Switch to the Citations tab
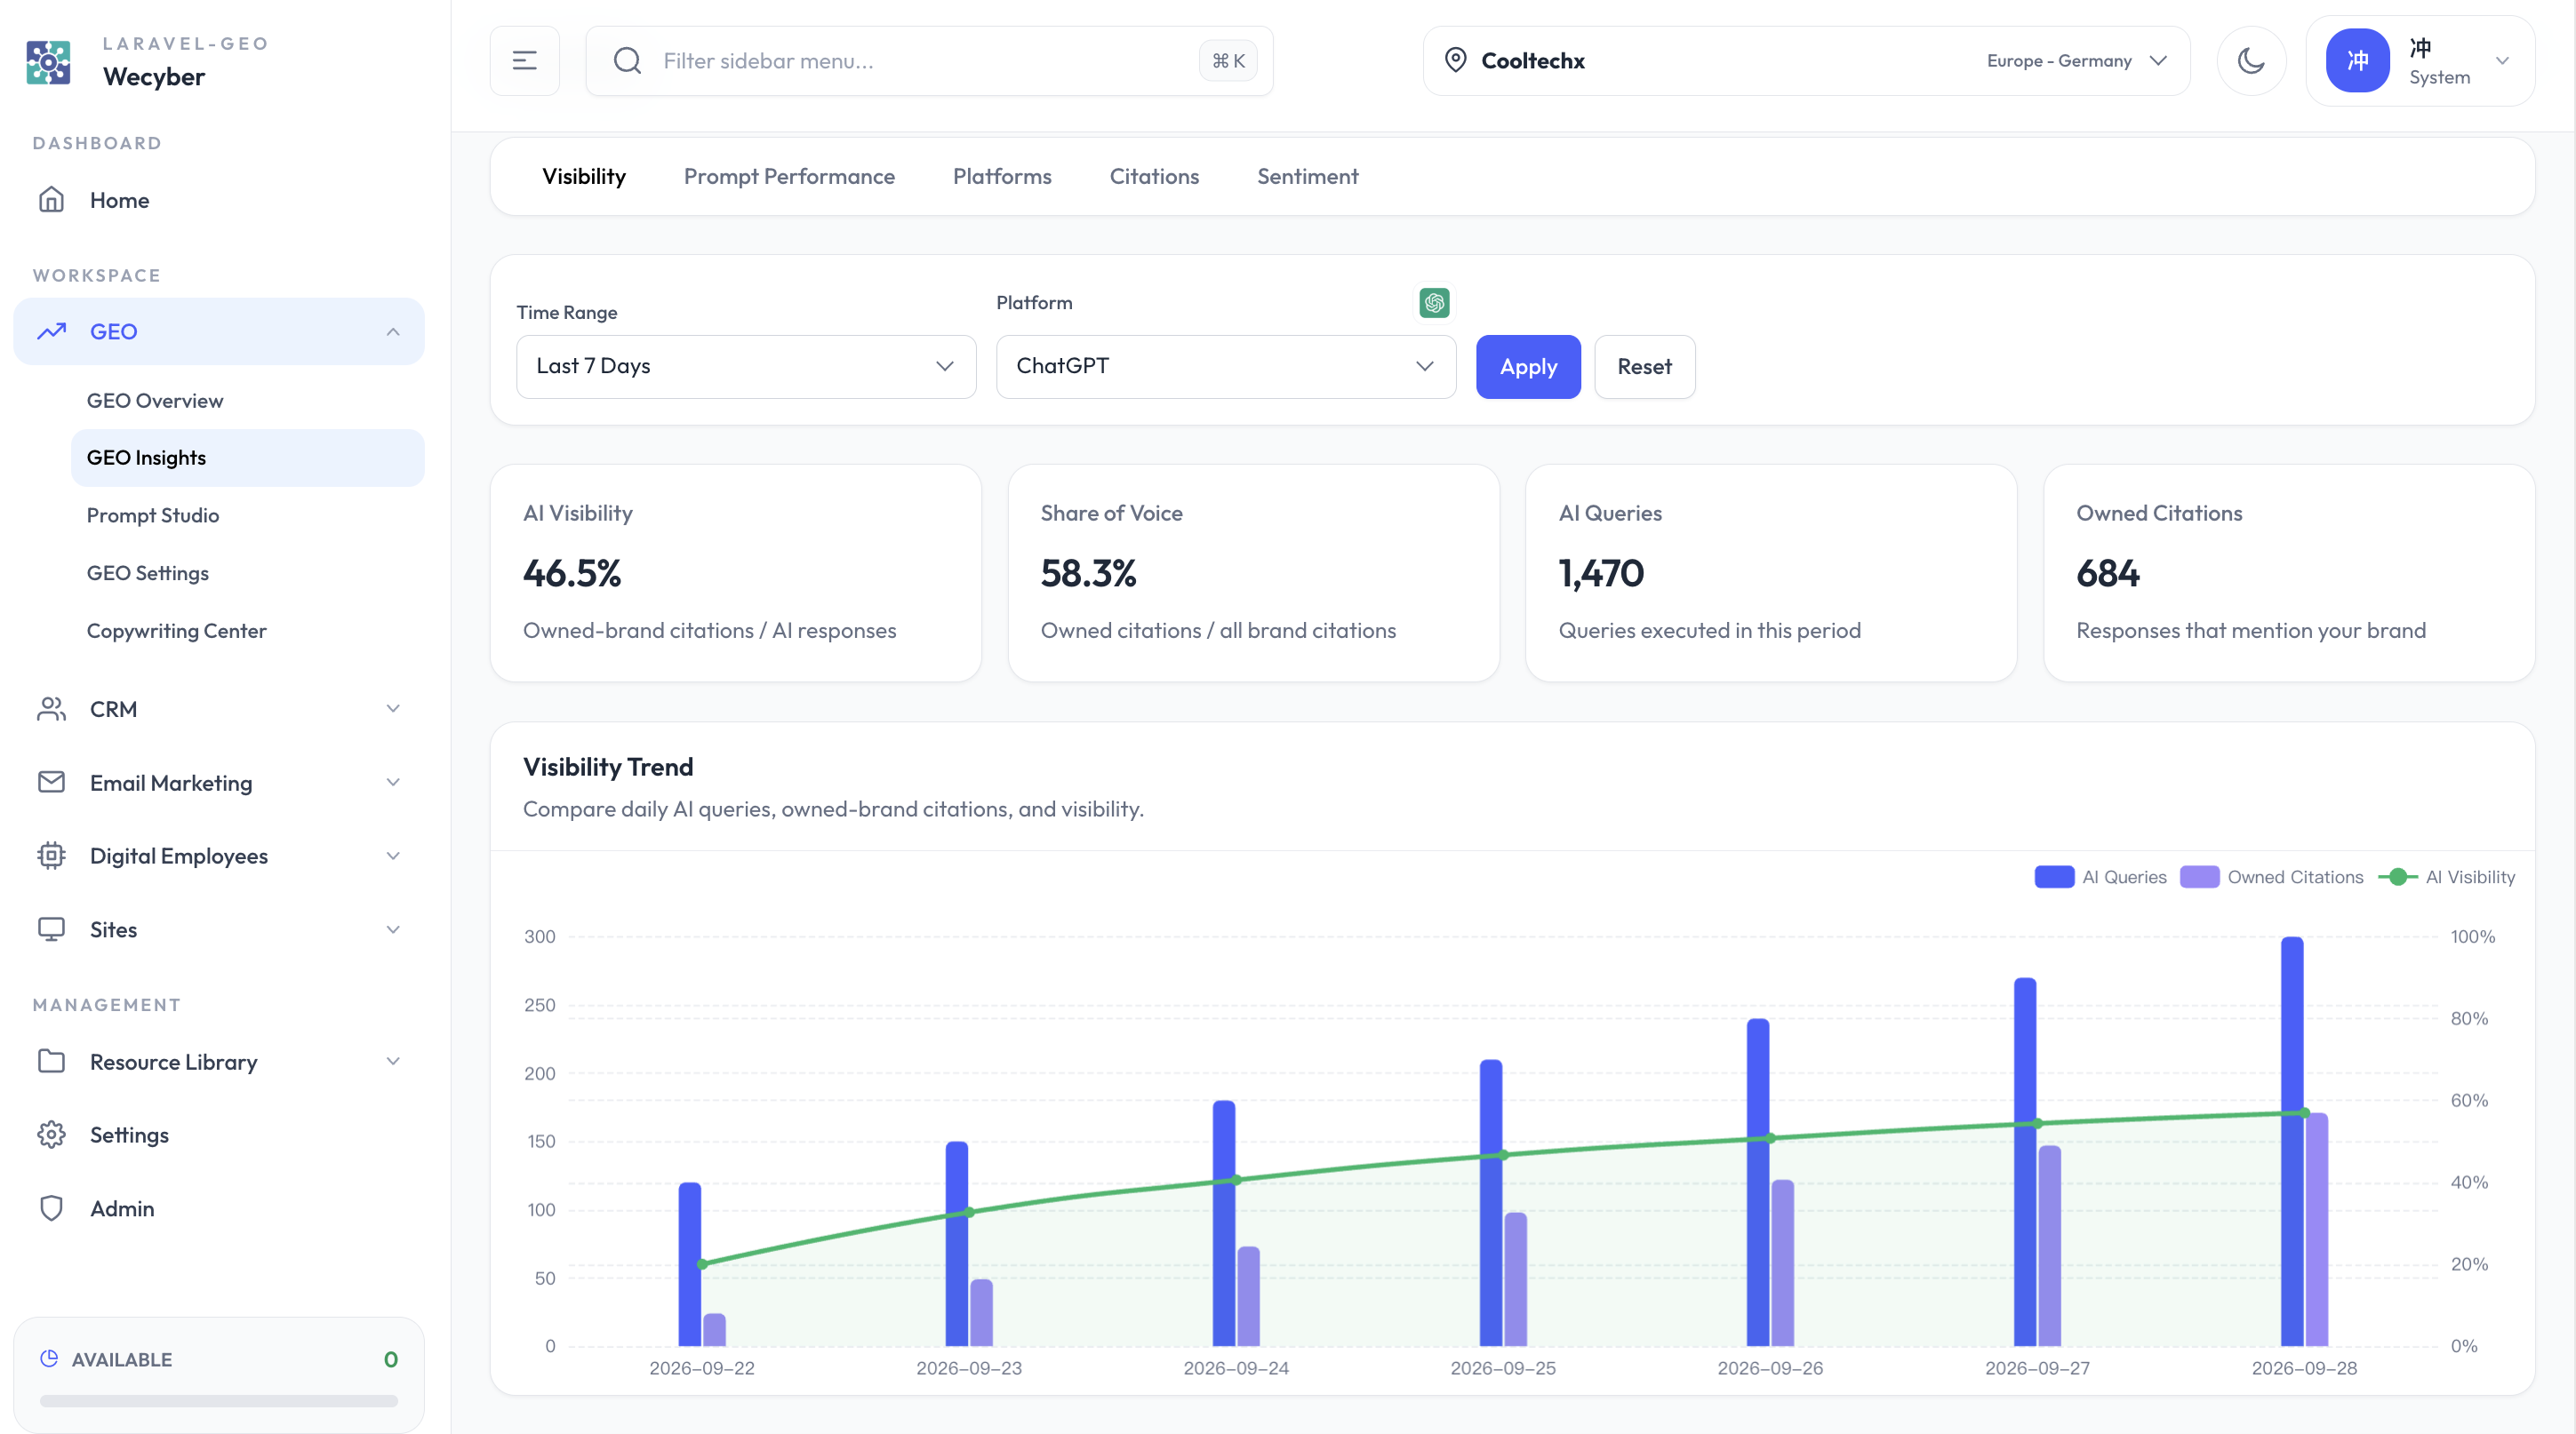Screen dimensions: 2576x1434 [x=1154, y=177]
